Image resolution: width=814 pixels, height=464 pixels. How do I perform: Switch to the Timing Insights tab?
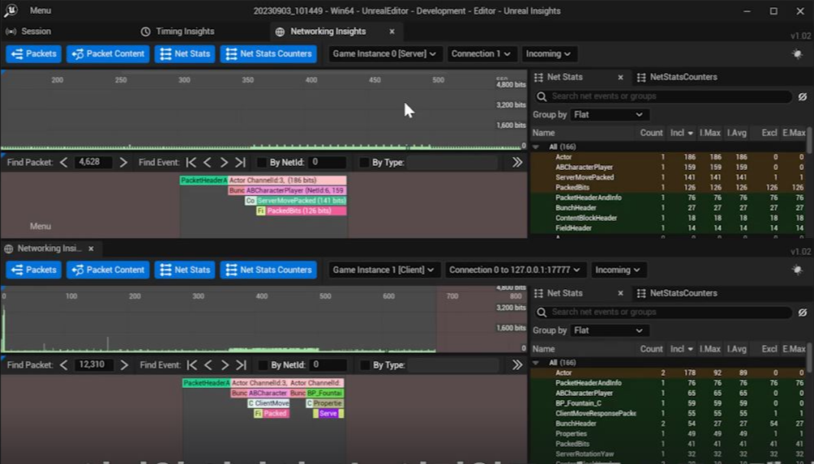click(178, 31)
